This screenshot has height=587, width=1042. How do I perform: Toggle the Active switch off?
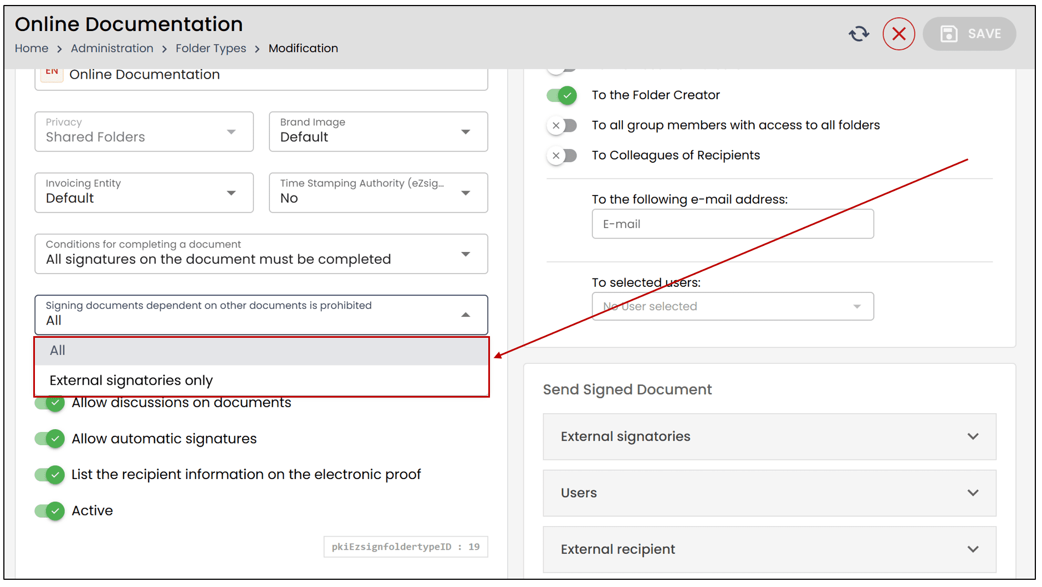pos(50,511)
